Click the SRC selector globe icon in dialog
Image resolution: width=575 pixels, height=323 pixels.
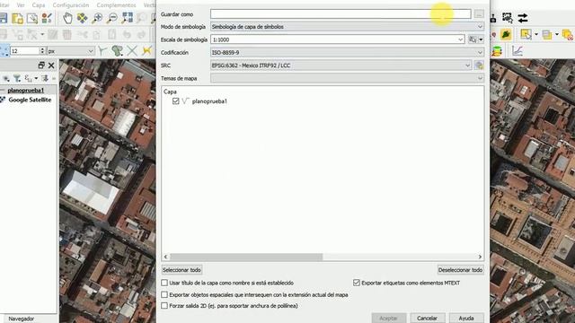point(479,65)
